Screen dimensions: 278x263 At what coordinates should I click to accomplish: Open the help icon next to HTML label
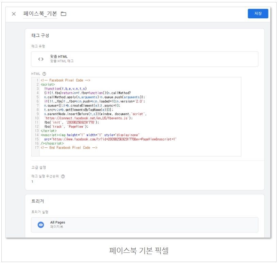click(44, 73)
